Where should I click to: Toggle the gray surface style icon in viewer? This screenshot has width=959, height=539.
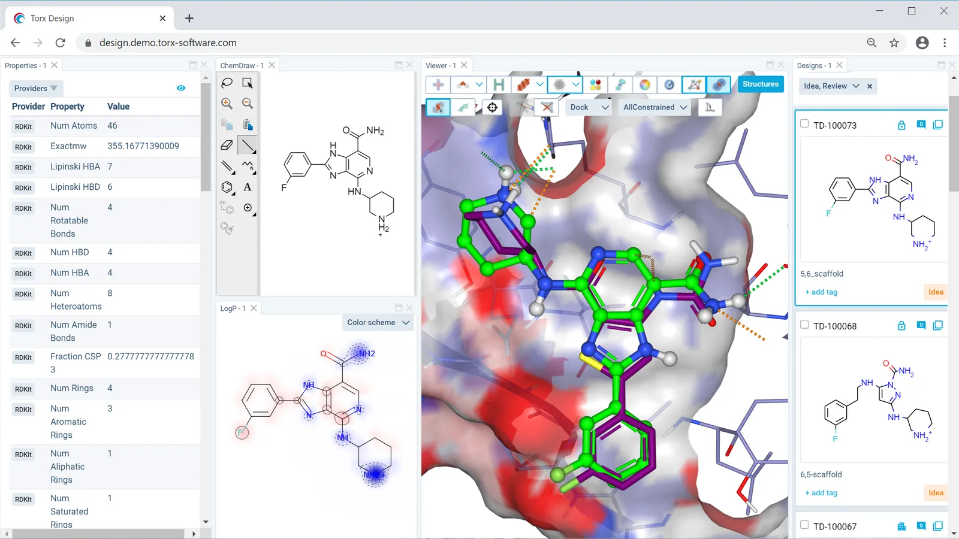click(x=559, y=84)
